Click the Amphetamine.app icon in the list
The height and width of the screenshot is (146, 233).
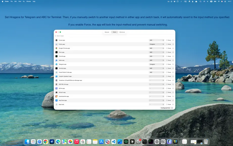click(56, 96)
